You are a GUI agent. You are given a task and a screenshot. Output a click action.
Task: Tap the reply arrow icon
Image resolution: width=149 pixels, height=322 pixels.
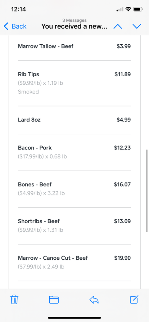94,300
